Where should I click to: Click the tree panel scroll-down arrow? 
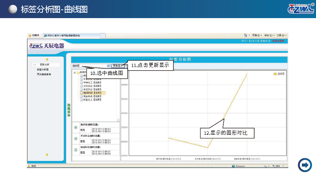[x=118, y=120]
